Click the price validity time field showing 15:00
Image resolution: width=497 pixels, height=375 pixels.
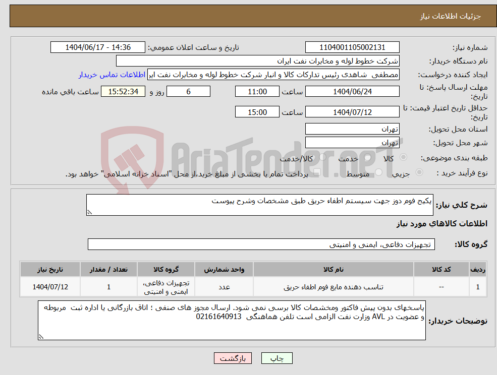pos(257,111)
